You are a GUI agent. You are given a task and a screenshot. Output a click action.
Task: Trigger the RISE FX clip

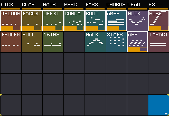(x=158, y=21)
